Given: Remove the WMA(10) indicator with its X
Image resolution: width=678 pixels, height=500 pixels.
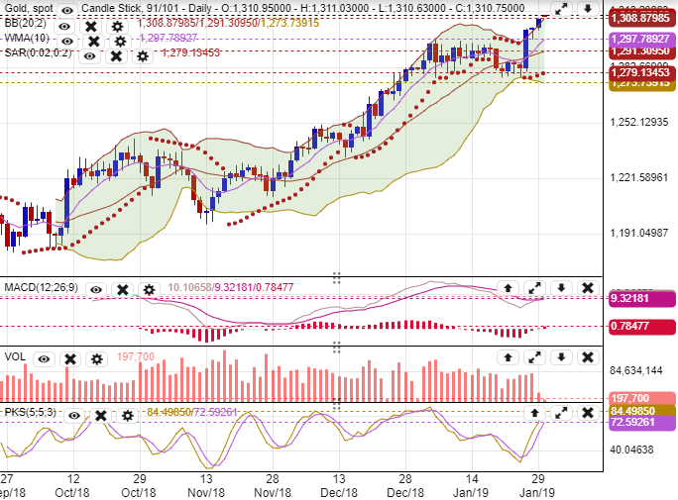Looking at the screenshot, I should tap(93, 41).
